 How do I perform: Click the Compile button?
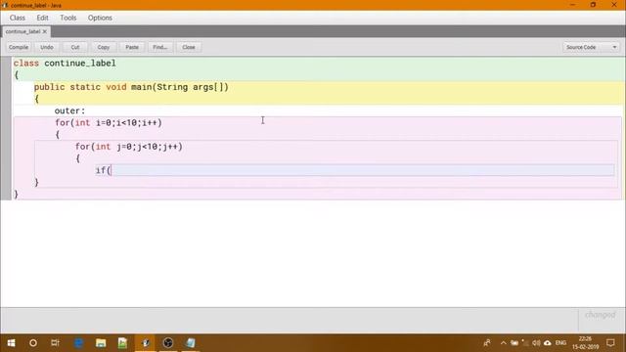pos(19,47)
